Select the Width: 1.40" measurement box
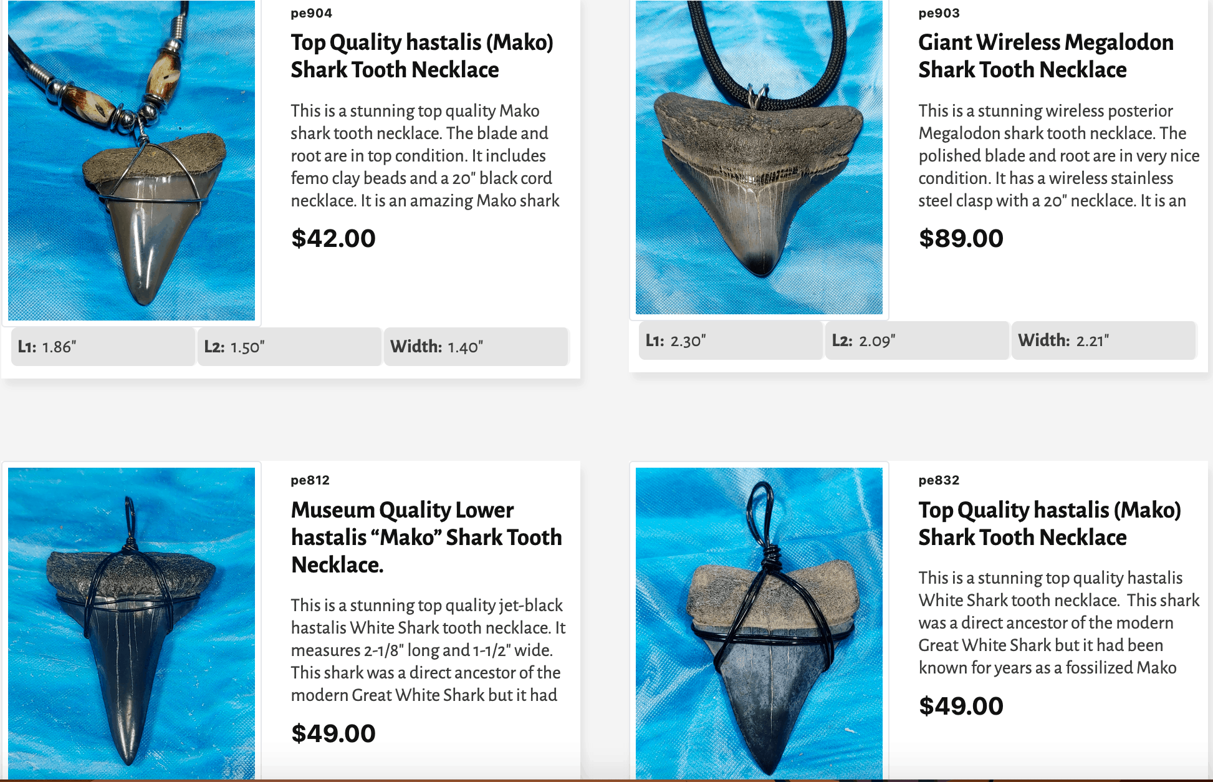The image size is (1213, 782). pyautogui.click(x=476, y=347)
